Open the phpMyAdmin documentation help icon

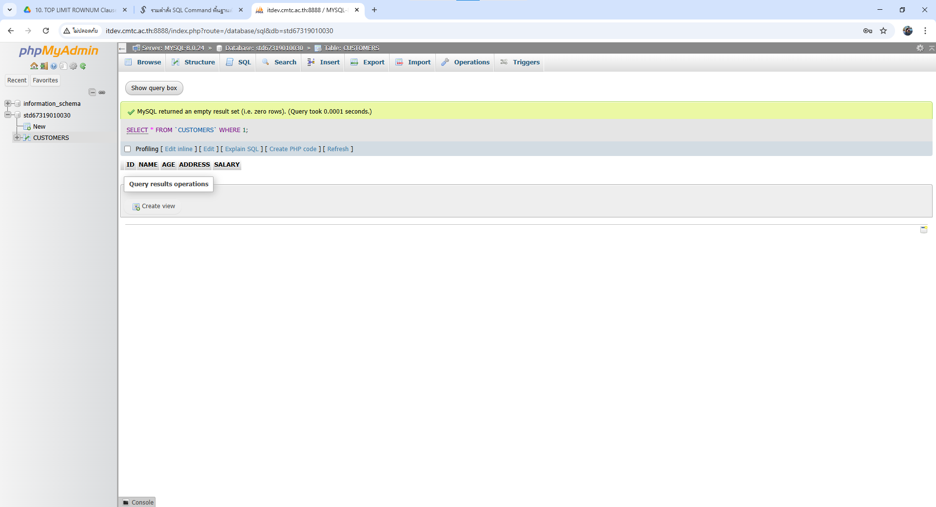[x=54, y=66]
